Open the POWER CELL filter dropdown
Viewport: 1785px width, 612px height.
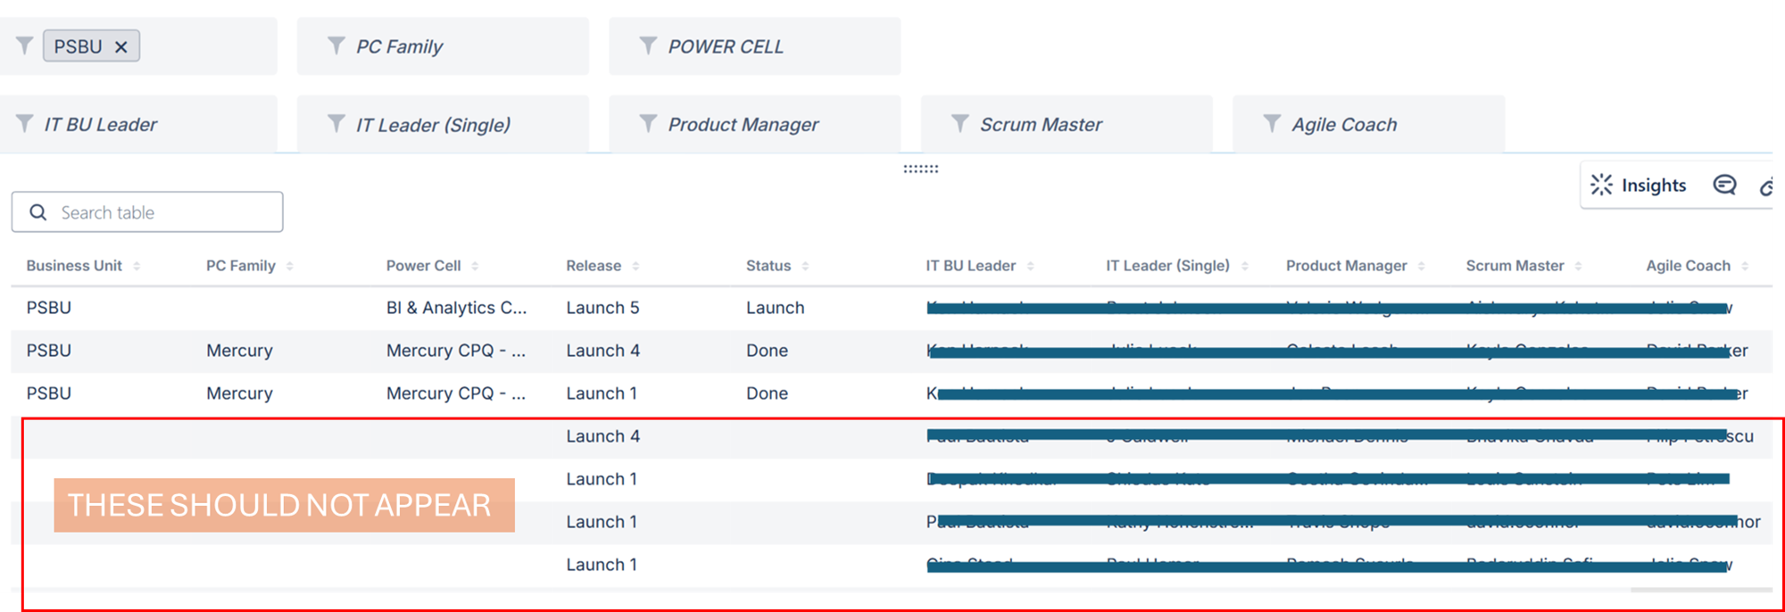pyautogui.click(x=755, y=46)
